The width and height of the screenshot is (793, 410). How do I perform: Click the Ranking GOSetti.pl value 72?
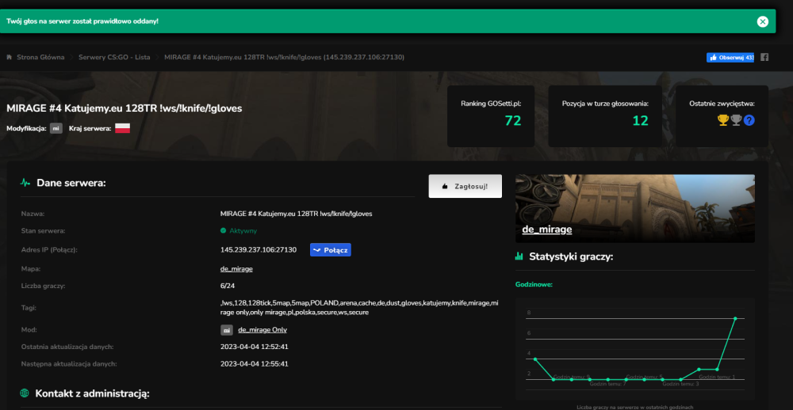513,120
